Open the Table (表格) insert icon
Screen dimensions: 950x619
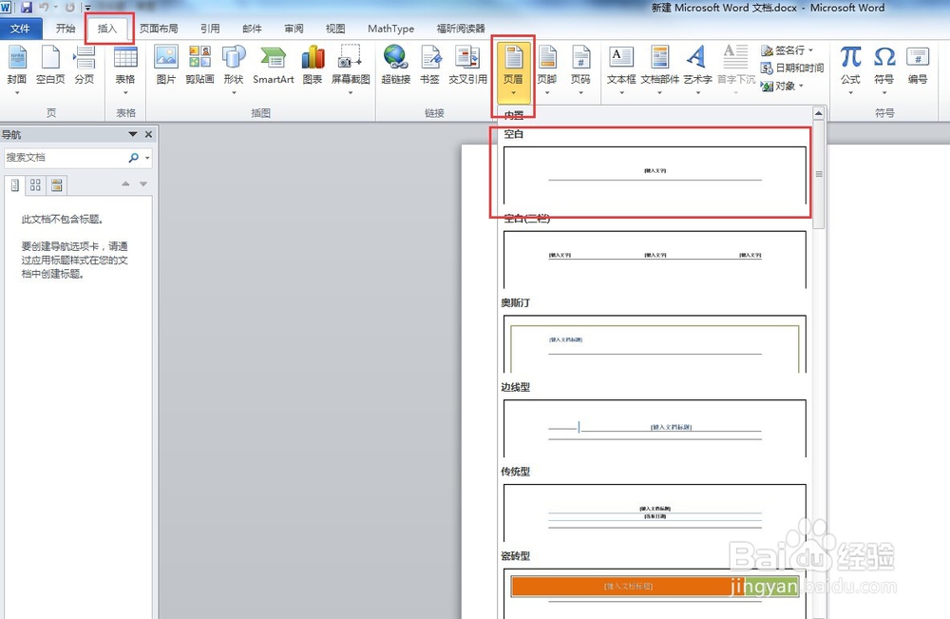pyautogui.click(x=125, y=58)
